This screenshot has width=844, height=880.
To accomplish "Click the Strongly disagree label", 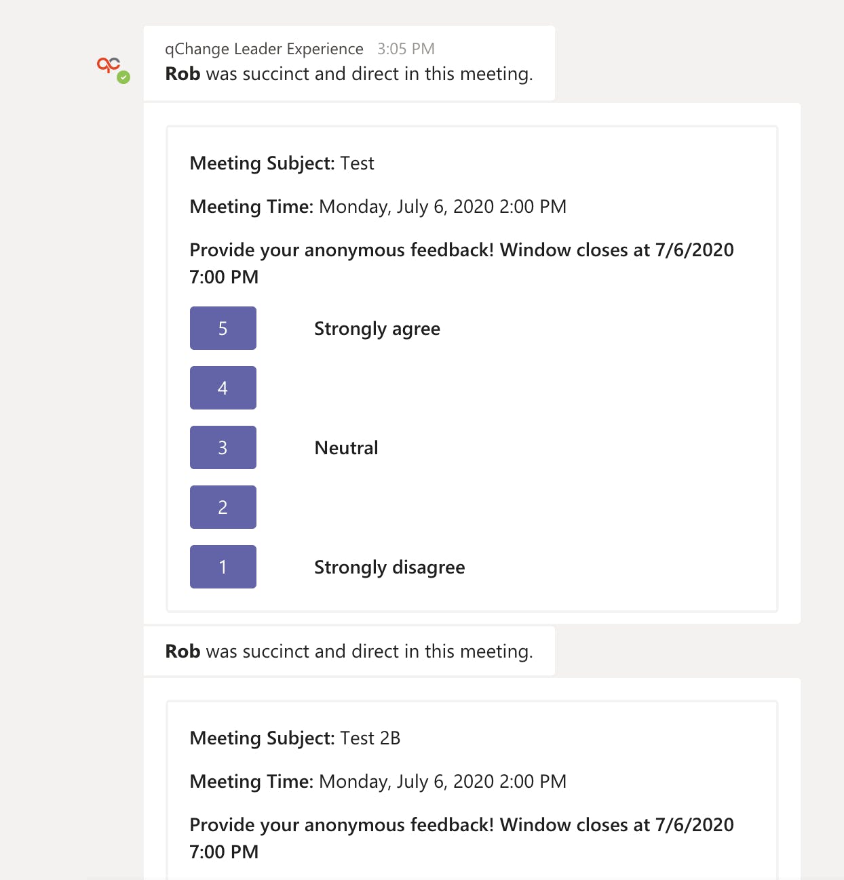I will (389, 567).
